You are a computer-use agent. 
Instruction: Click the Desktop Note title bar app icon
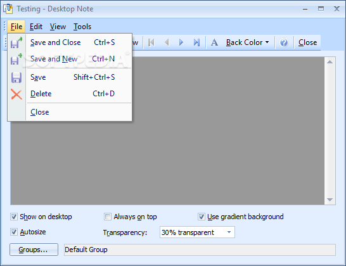tap(8, 9)
